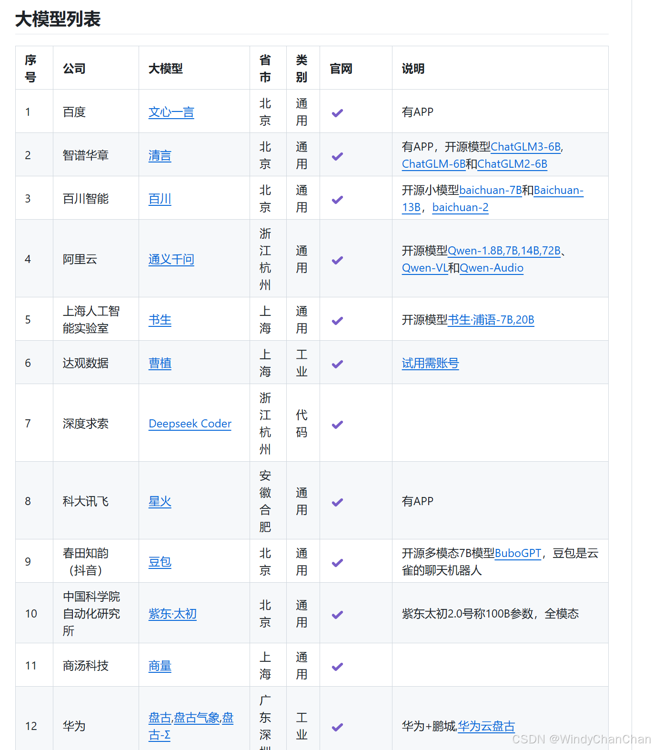Open the 曹植 model link

(x=160, y=364)
